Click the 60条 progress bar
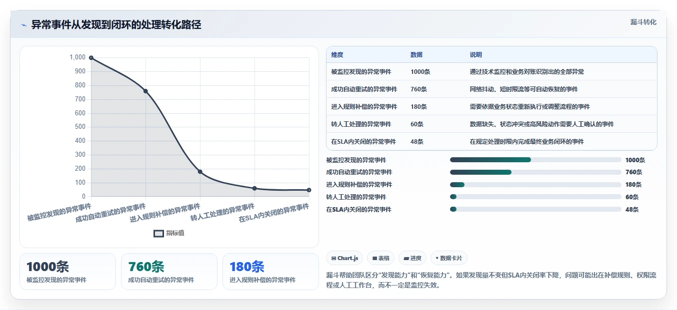The height and width of the screenshot is (310, 677). click(535, 197)
